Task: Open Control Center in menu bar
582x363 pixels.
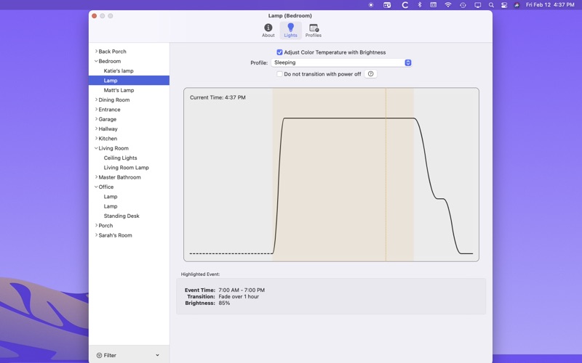Action: tap(504, 5)
